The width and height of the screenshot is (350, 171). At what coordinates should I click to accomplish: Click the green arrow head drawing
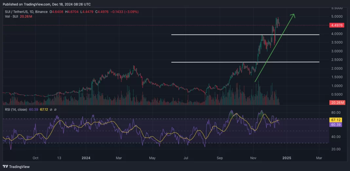tap(293, 15)
